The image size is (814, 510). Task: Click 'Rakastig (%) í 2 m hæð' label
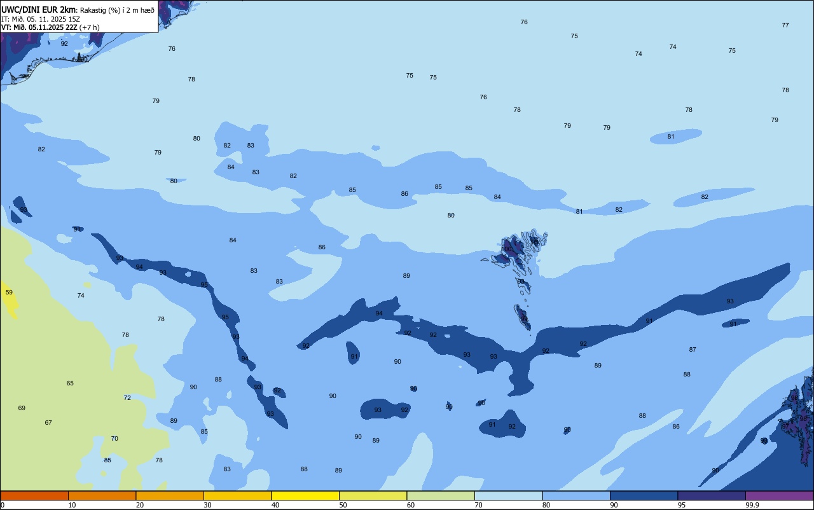point(117,10)
